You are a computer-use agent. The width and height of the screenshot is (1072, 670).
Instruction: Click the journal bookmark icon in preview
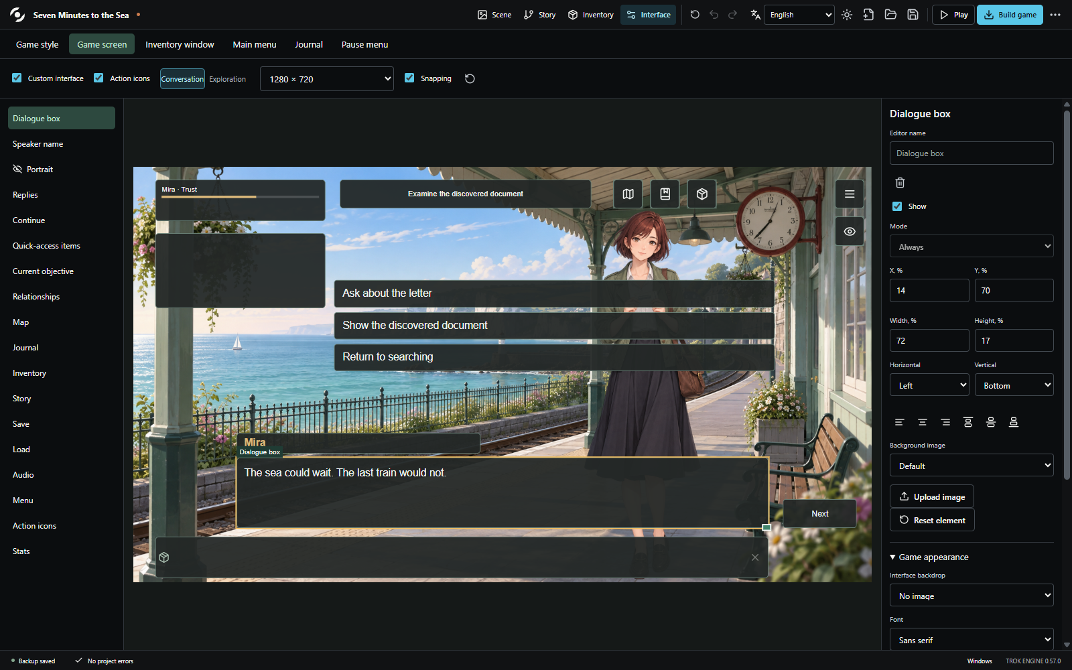click(x=665, y=194)
